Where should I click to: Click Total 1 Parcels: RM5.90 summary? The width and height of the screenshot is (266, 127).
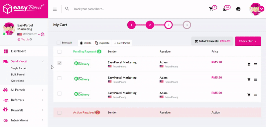click(x=212, y=41)
